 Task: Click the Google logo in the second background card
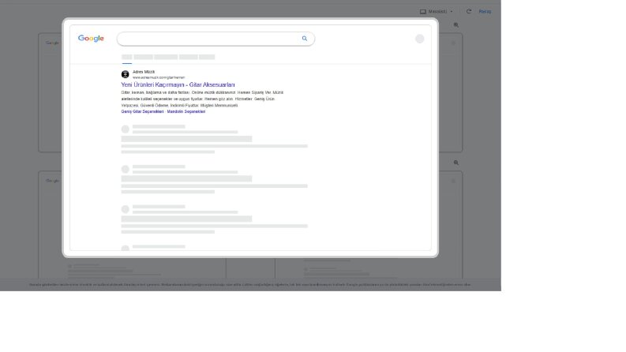point(52,181)
